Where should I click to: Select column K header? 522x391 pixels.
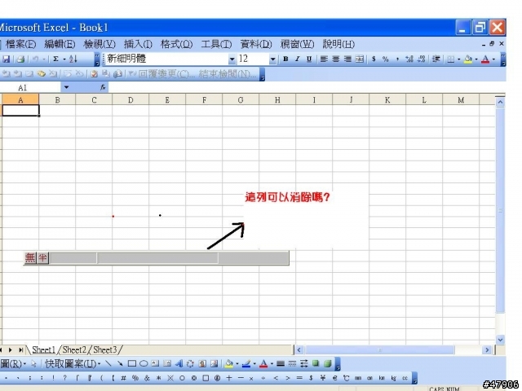pyautogui.click(x=387, y=99)
